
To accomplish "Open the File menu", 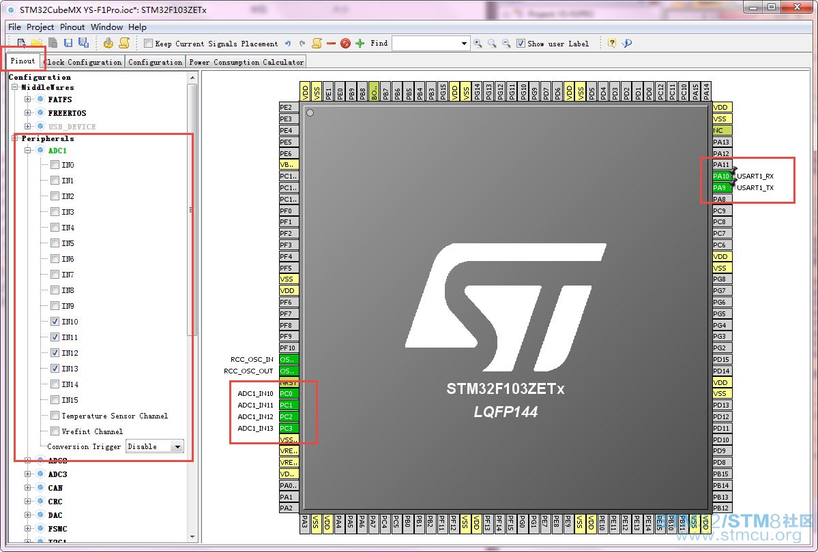I will click(14, 27).
